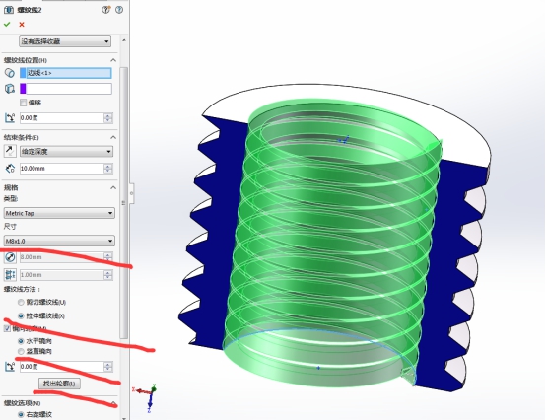Click the cylinder edge selection icon
The image size is (546, 420).
pos(10,73)
